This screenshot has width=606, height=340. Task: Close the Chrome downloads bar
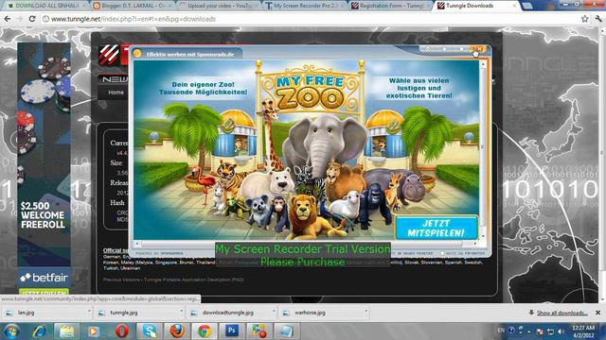point(597,313)
